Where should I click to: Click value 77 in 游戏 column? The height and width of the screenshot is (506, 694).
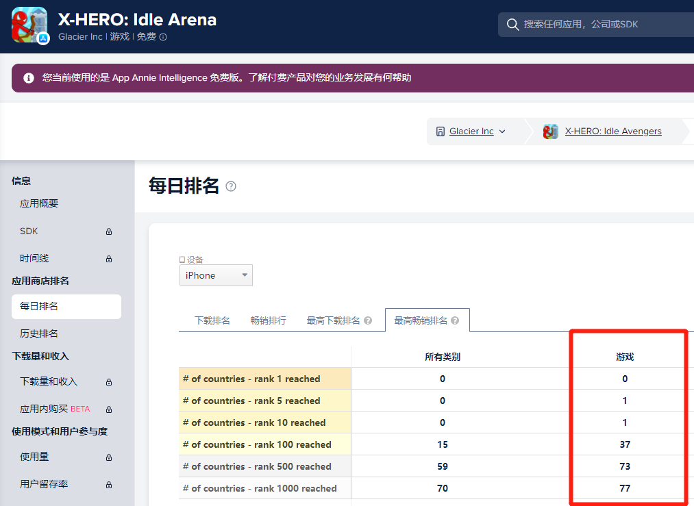pos(625,488)
